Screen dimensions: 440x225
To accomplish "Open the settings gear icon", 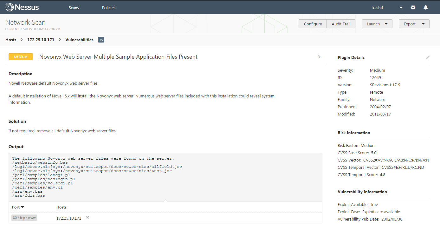I will coord(413,7).
